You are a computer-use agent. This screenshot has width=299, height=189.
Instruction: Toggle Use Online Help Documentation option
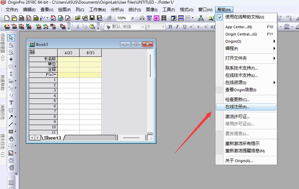(246, 17)
